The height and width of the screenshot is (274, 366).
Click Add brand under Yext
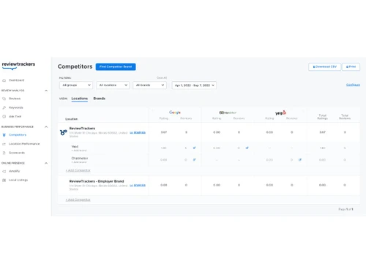click(x=79, y=151)
